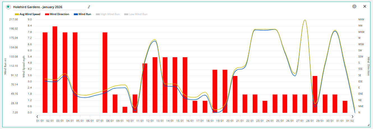Click the blue Wind Run color swatch

75,14
